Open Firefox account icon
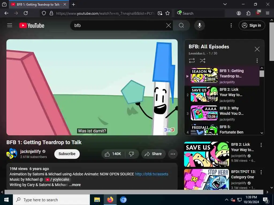 (239, 13)
